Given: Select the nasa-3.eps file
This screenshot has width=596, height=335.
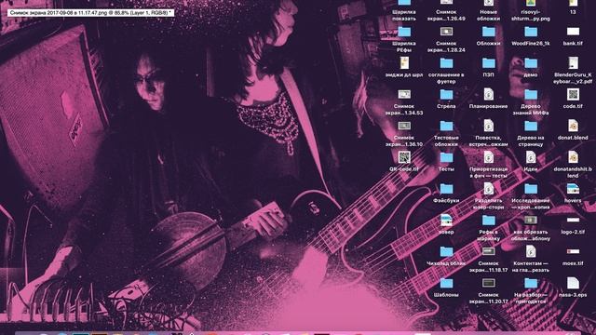Looking at the screenshot, I should pyautogui.click(x=573, y=283).
